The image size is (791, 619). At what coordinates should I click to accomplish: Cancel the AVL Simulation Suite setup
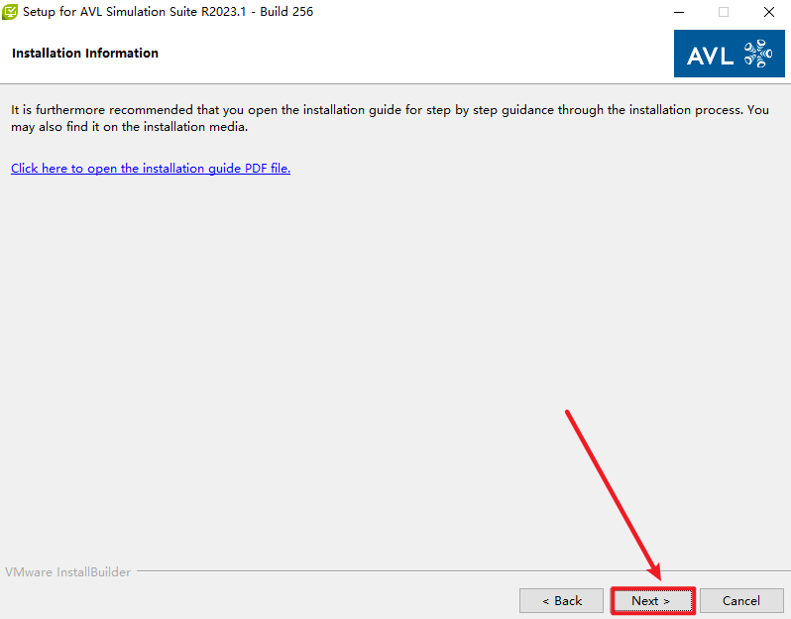[x=740, y=600]
